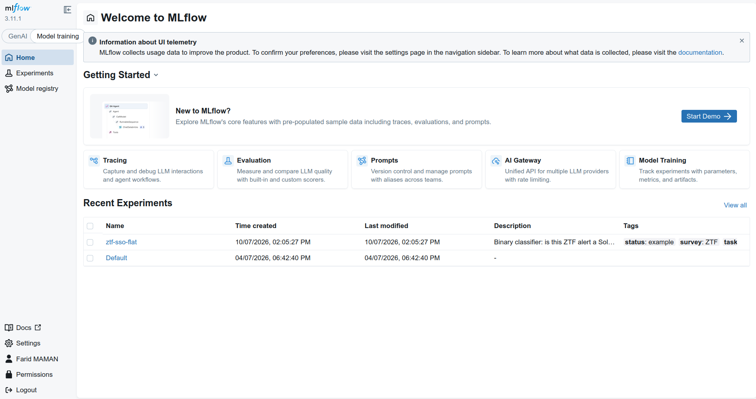Click the Farid MAMAN user icon
The image size is (756, 399).
[9, 359]
